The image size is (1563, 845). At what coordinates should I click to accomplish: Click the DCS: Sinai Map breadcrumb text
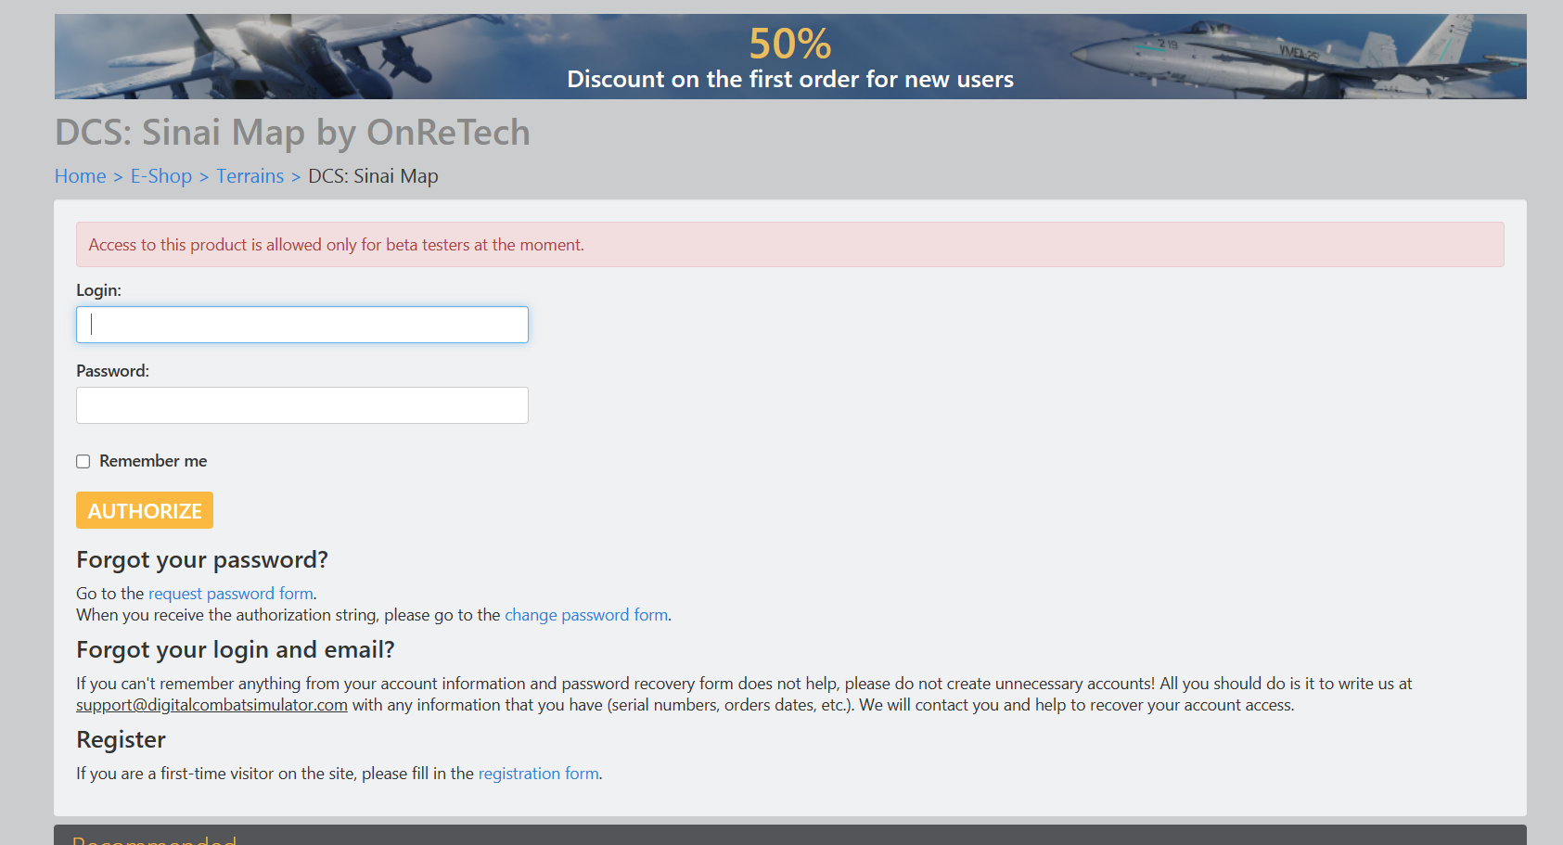pyautogui.click(x=373, y=176)
